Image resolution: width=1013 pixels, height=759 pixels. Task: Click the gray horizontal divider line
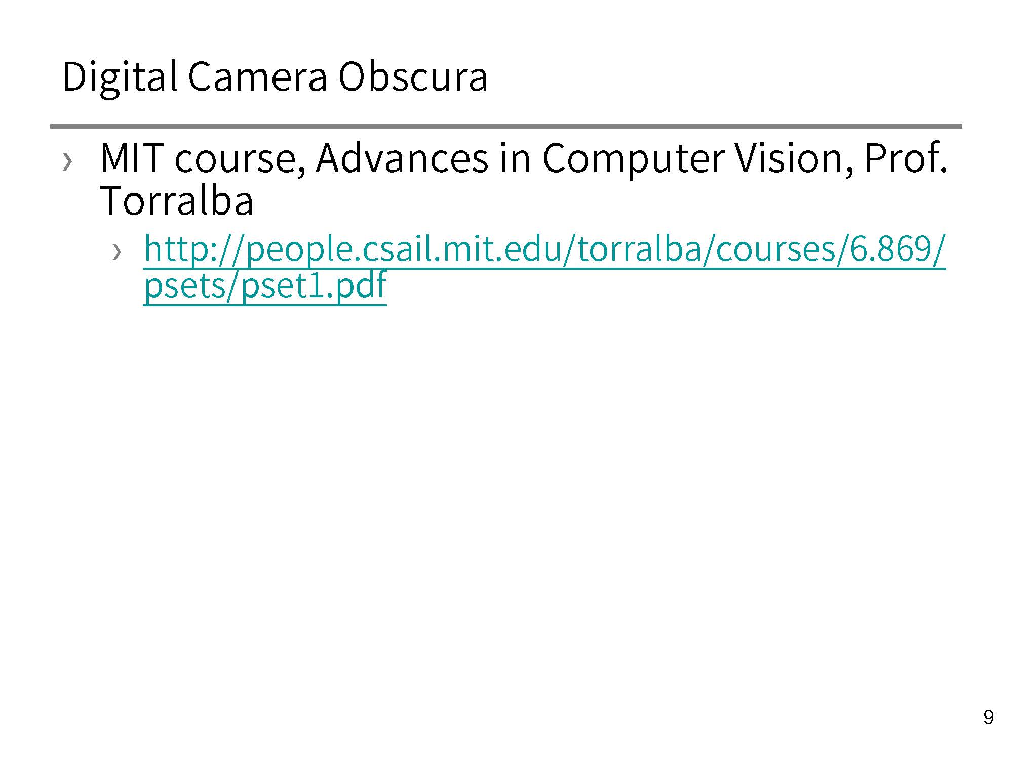[505, 126]
